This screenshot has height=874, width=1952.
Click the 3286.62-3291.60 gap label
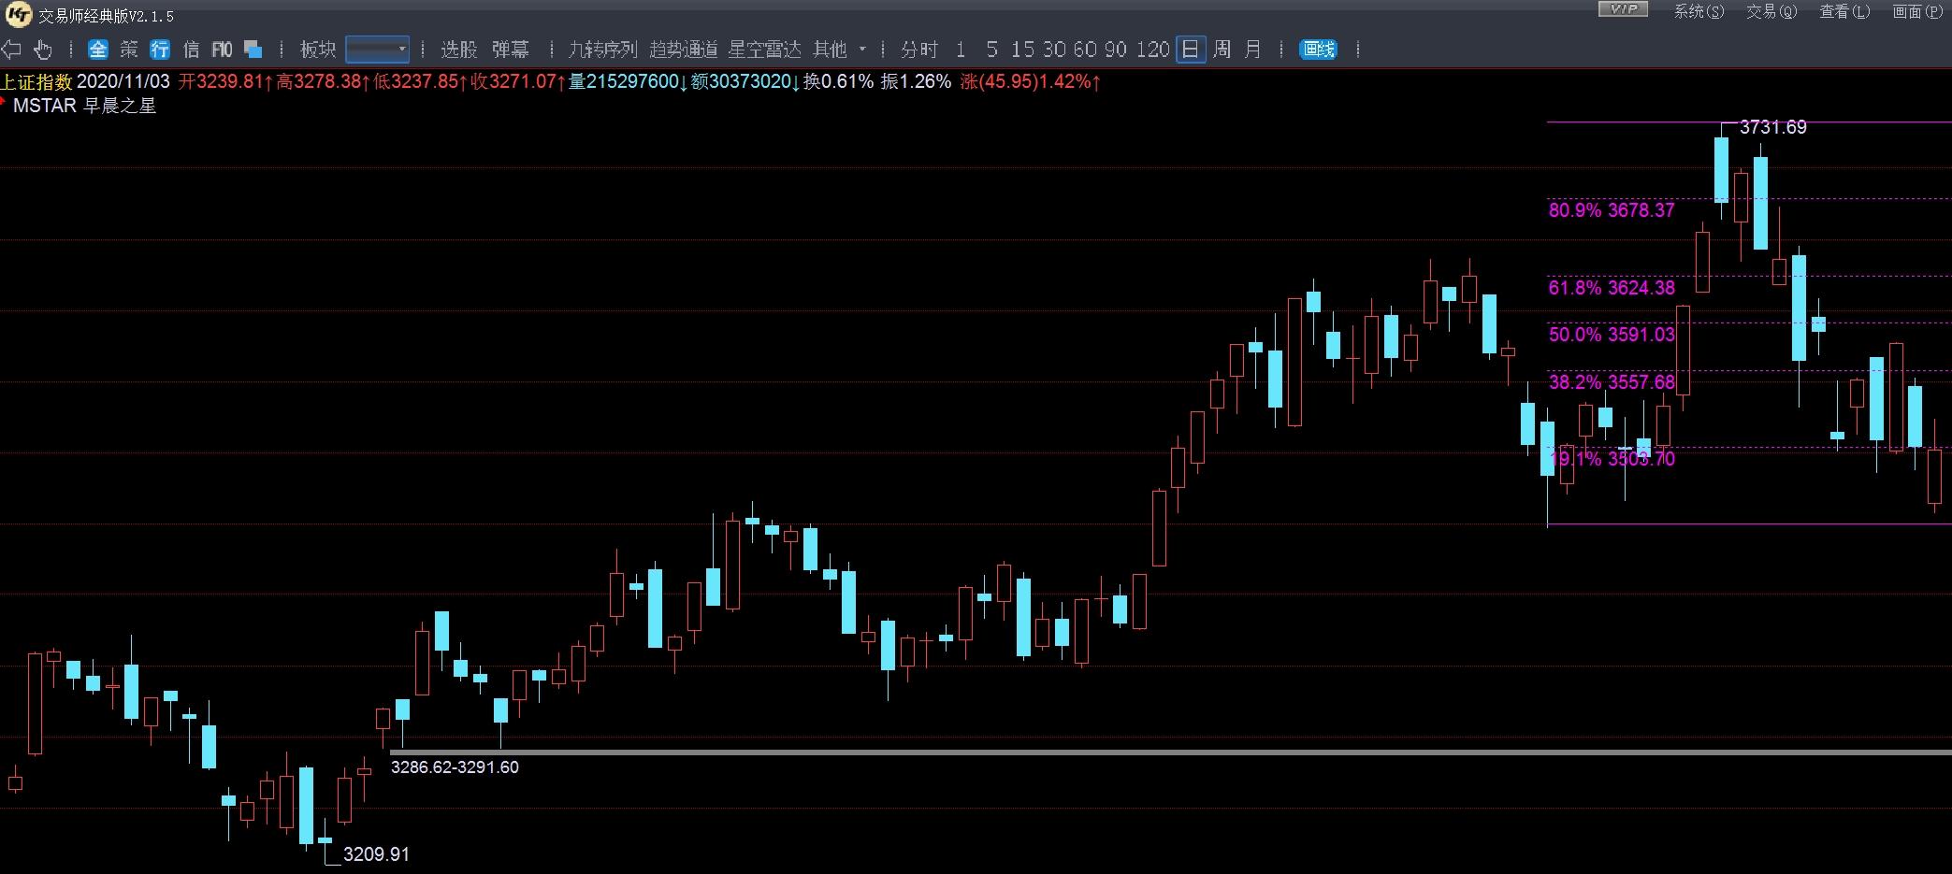[455, 767]
